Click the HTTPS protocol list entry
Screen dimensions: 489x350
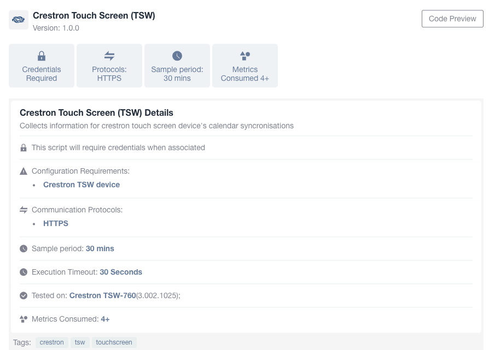[55, 223]
